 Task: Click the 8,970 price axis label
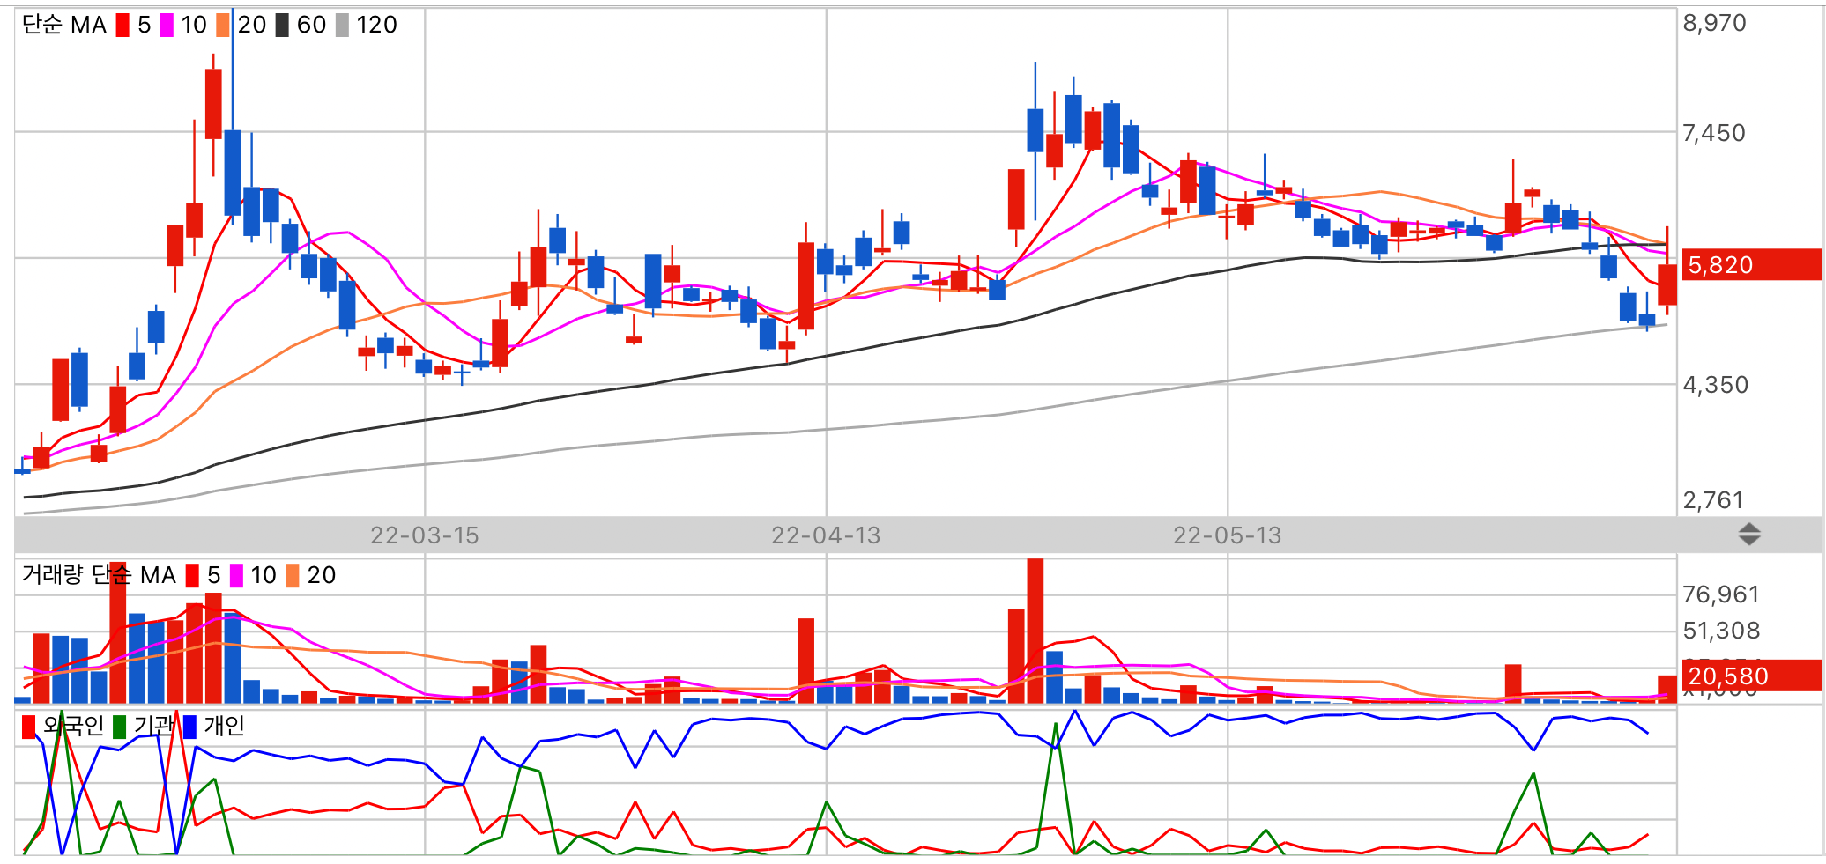point(1715,23)
